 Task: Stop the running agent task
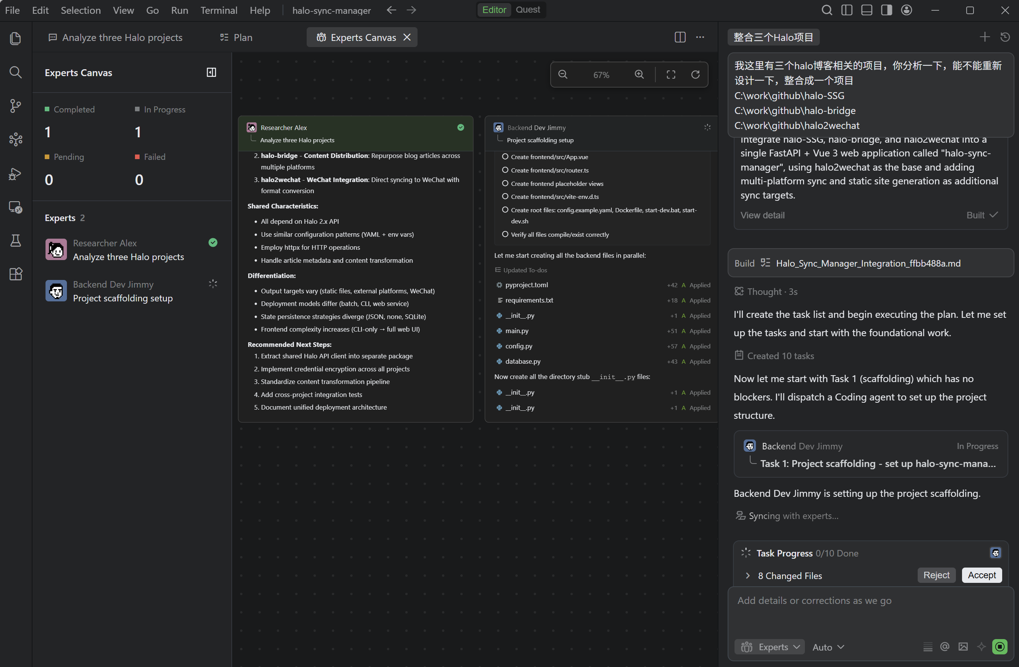coord(1000,647)
